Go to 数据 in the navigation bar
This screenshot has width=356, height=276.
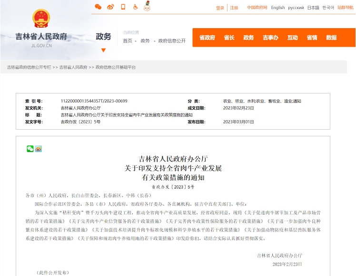331,38
